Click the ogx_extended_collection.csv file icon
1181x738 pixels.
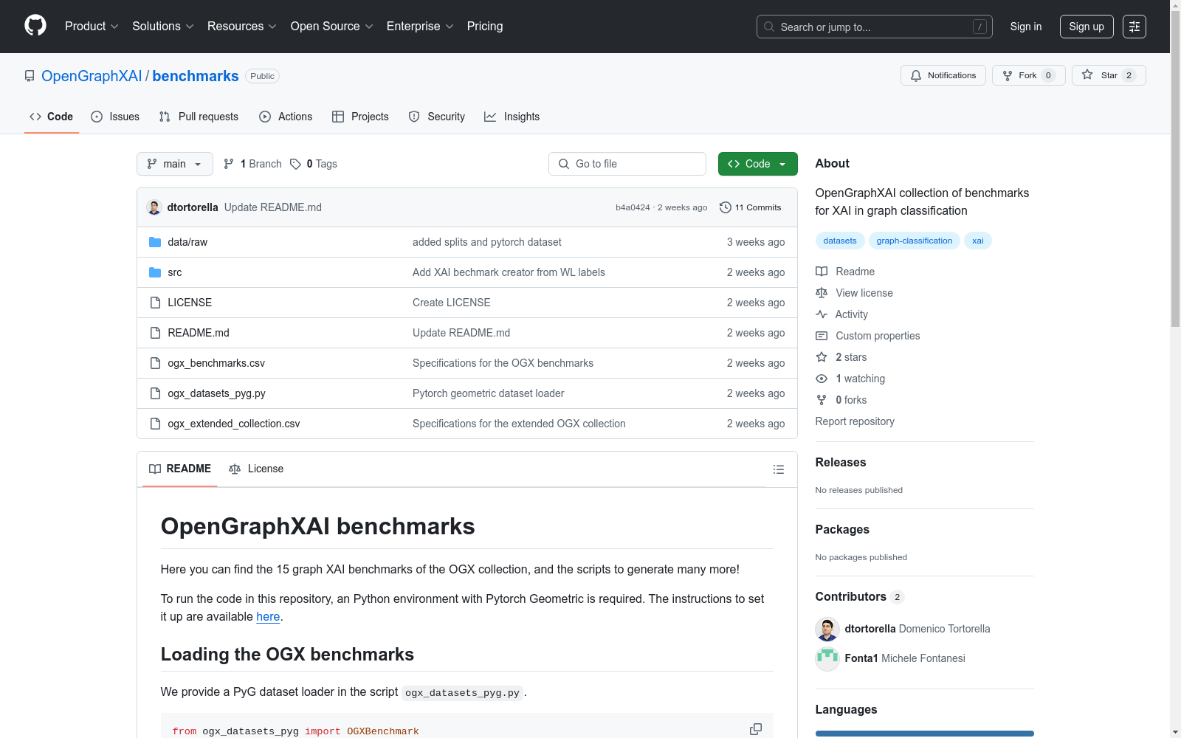tap(155, 424)
